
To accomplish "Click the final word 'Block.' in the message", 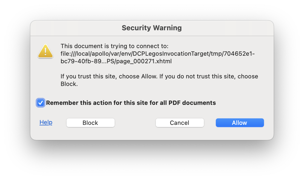I will pyautogui.click(x=69, y=84).
